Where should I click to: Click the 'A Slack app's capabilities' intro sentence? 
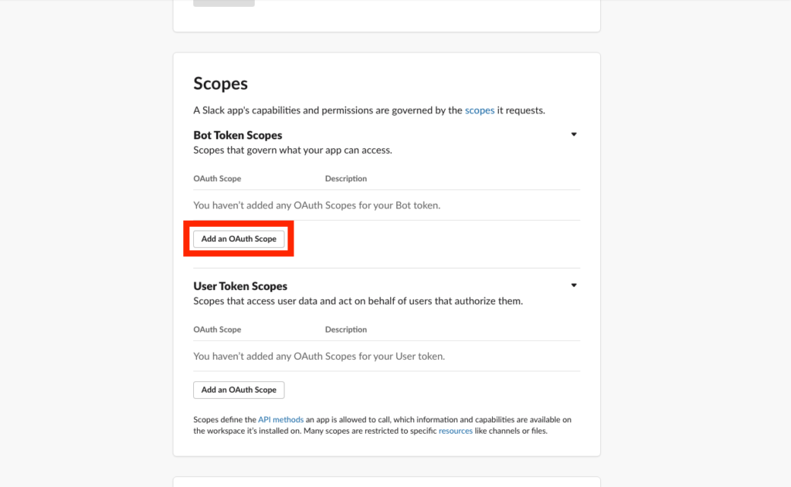coord(328,110)
